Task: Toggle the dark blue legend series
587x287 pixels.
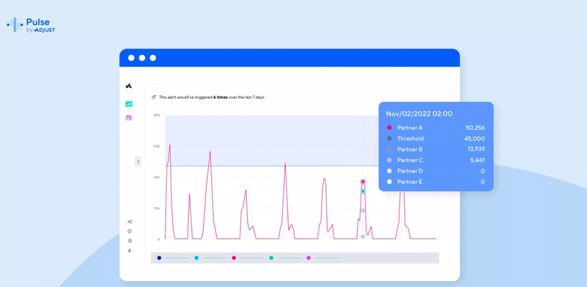Action: (x=159, y=258)
